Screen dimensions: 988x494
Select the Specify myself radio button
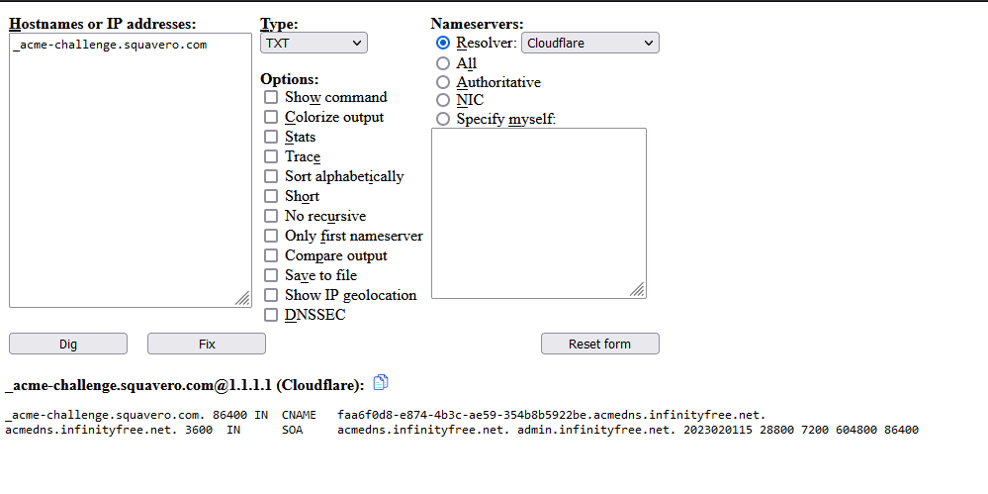tap(443, 119)
